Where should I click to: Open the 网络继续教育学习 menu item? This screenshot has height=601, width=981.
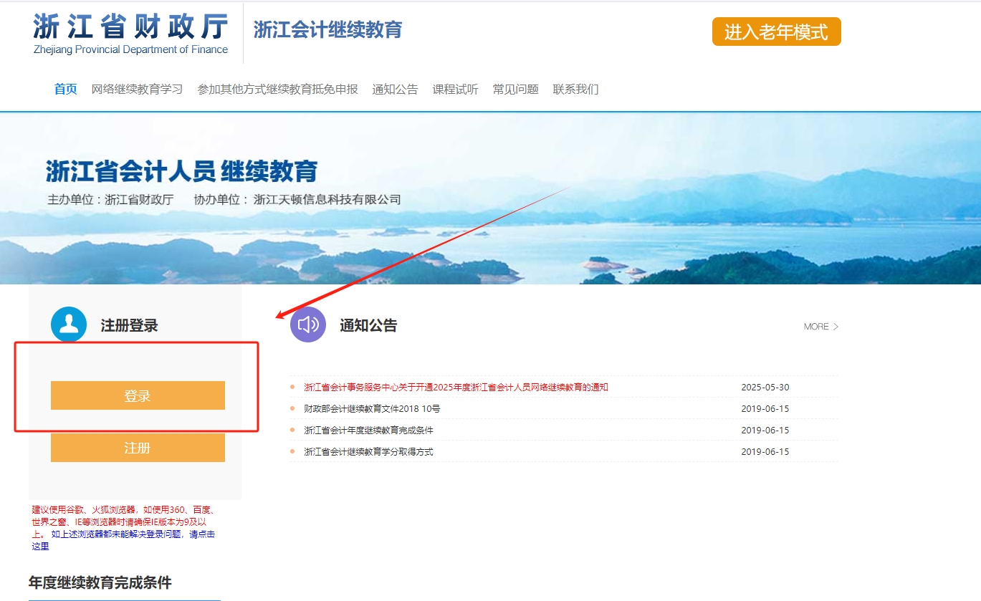[x=138, y=89]
